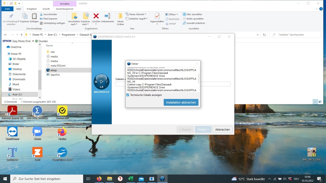Screen dimensions: 326x183
Task: Click the Drucken button in EPSON bar
Action: (x=41, y=41)
